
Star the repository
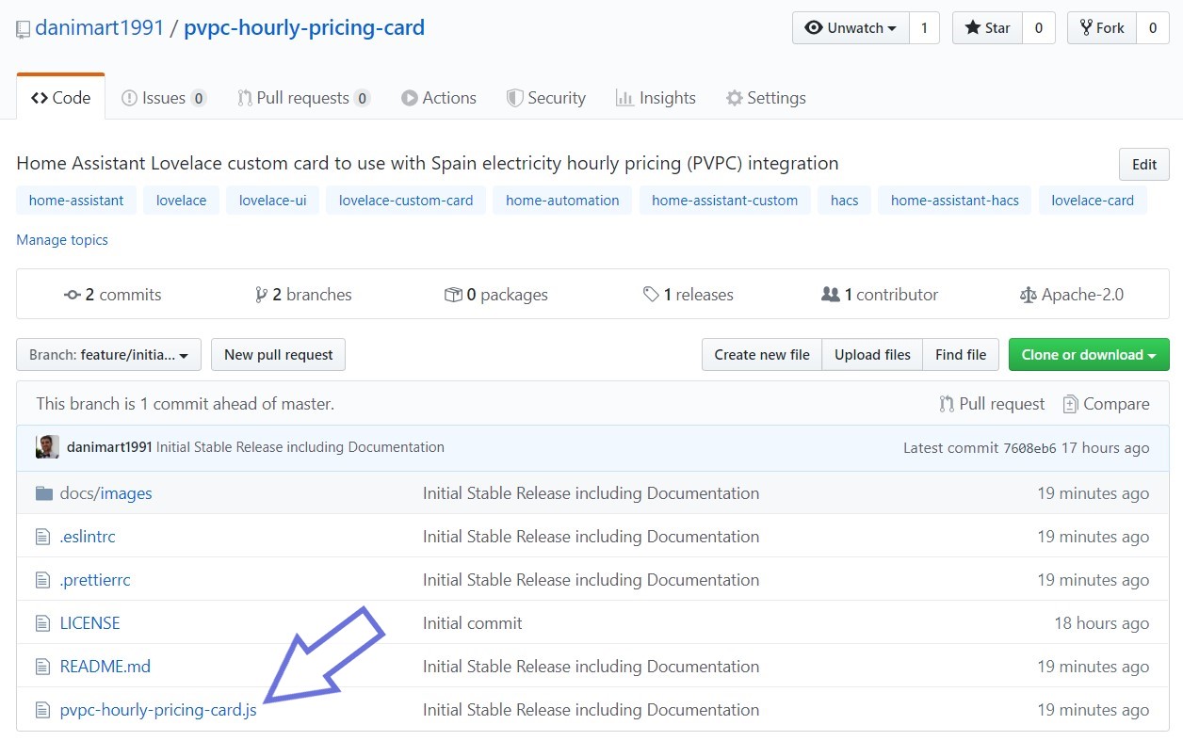point(987,28)
